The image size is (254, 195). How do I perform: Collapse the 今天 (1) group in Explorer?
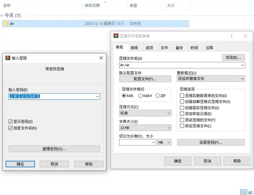tap(2, 16)
